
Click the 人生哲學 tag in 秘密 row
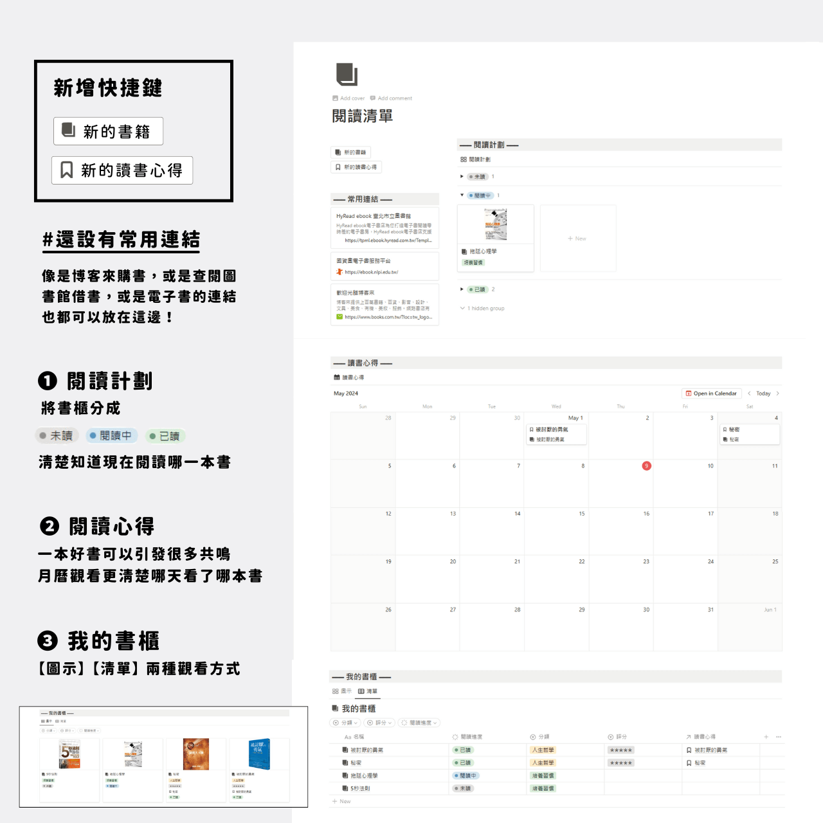click(543, 763)
